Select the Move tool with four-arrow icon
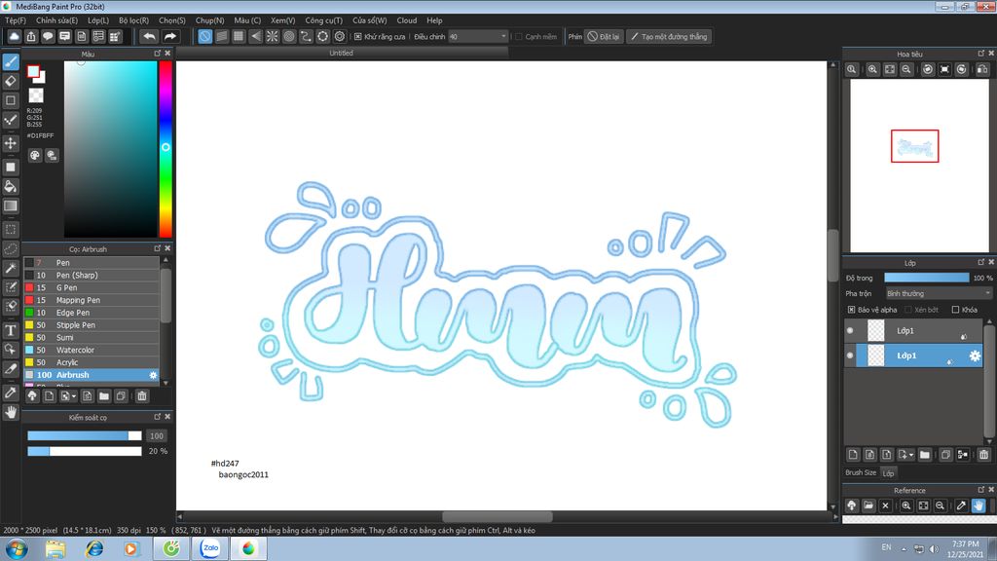Screen dimensions: 997x561 pyautogui.click(x=11, y=143)
